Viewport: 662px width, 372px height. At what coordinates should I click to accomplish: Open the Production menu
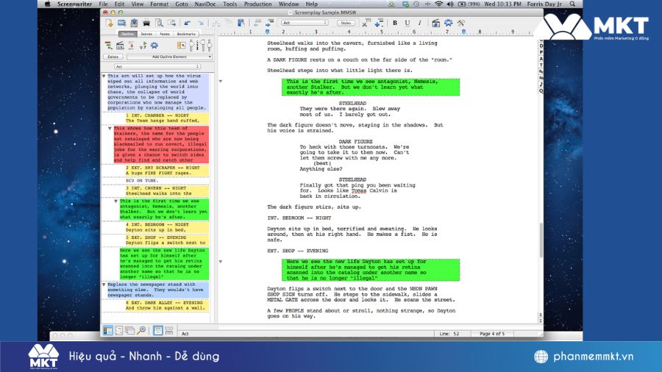coord(257,4)
